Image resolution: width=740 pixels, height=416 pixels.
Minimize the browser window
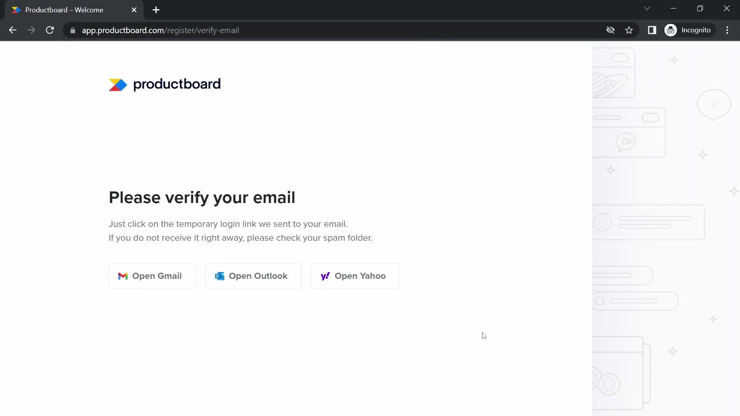[674, 8]
